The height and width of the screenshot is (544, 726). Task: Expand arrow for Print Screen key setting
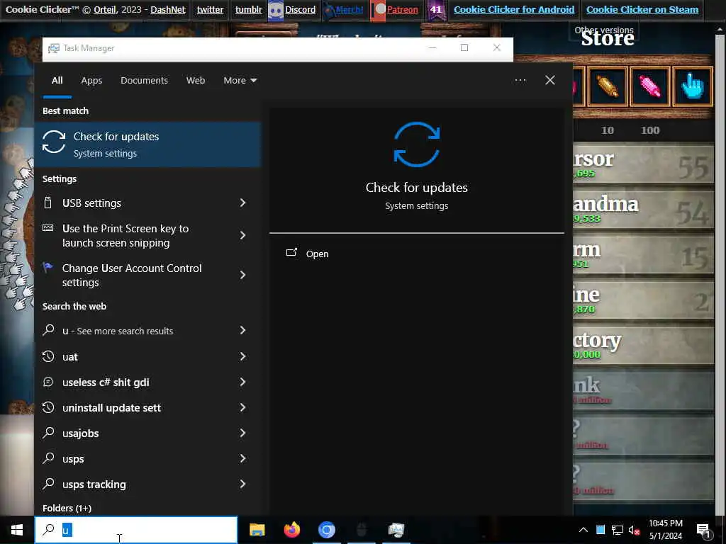(242, 235)
